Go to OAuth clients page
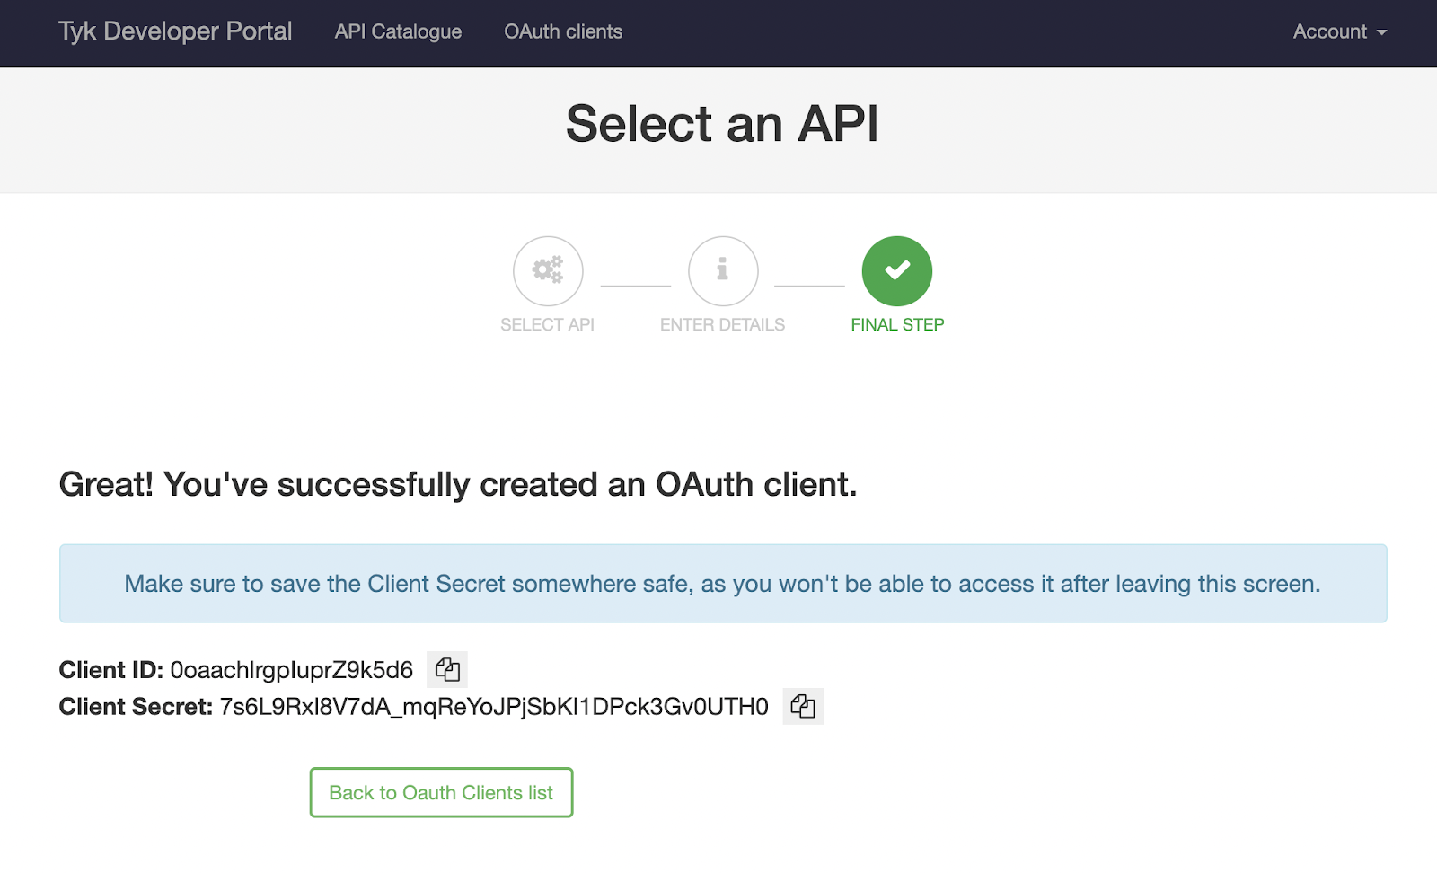The image size is (1437, 873). [x=563, y=31]
